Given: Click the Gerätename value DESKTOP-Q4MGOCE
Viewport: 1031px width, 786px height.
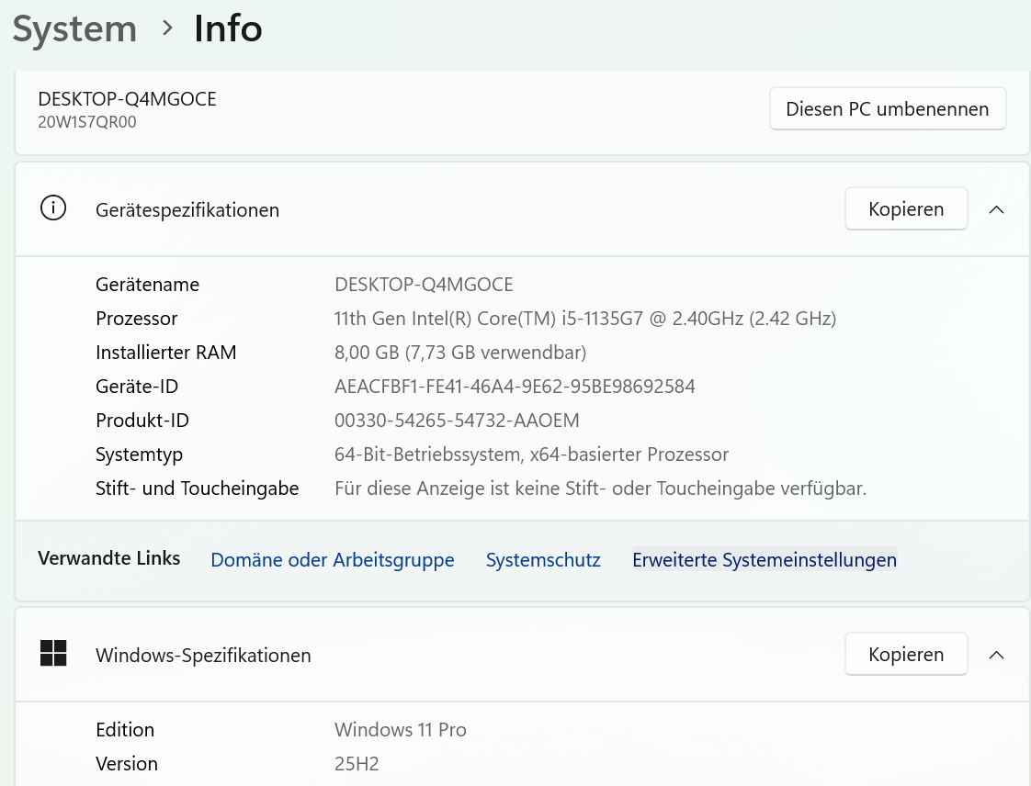Looking at the screenshot, I should [x=425, y=285].
